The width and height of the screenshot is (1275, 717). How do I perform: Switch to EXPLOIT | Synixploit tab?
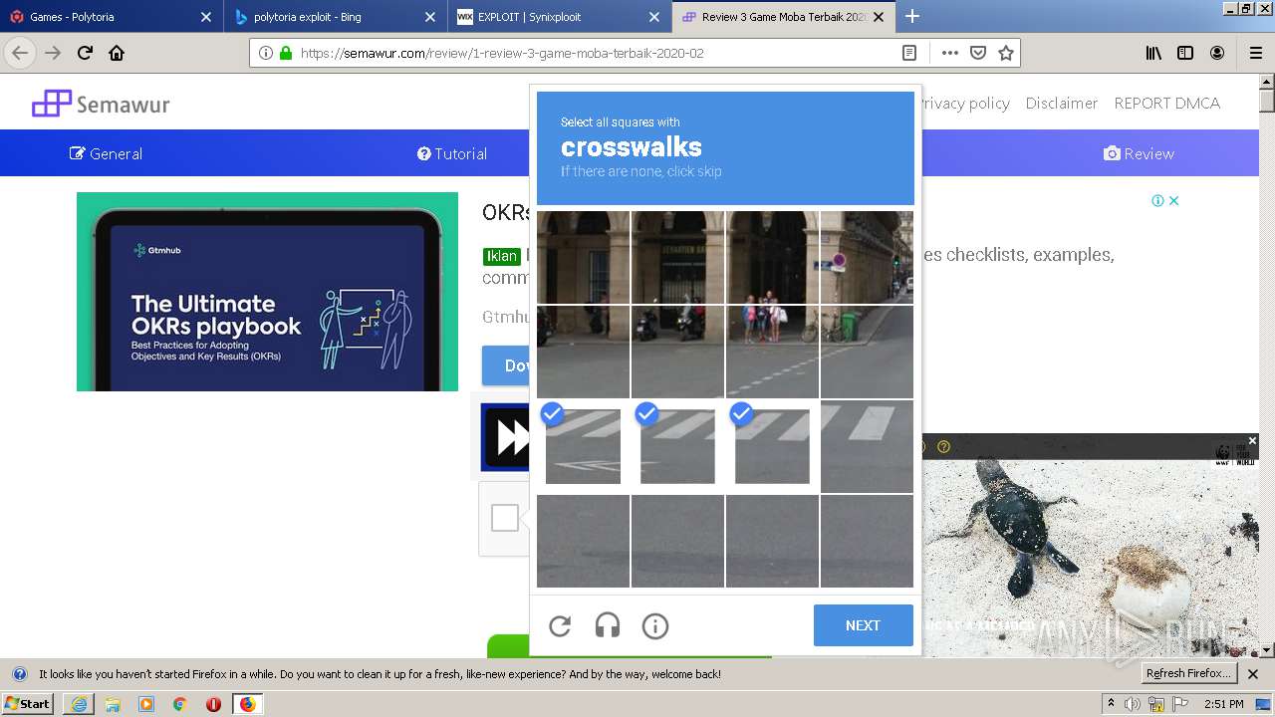coord(558,17)
